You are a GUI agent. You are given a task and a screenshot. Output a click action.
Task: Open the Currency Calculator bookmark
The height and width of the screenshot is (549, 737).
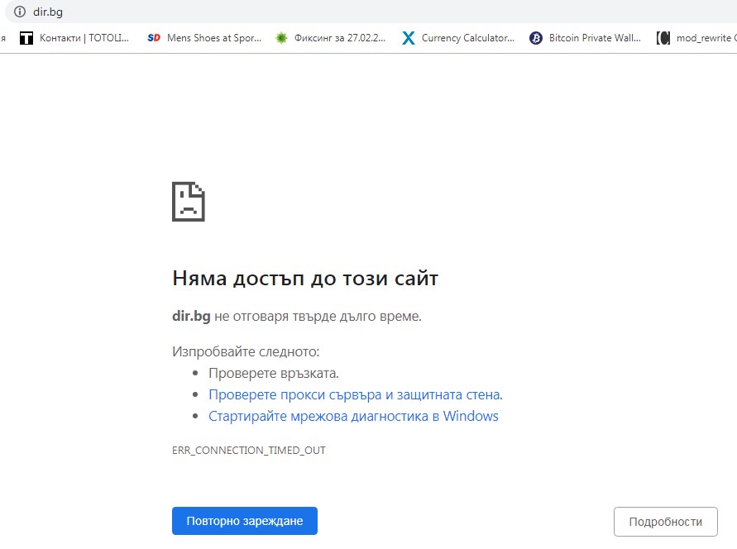467,38
